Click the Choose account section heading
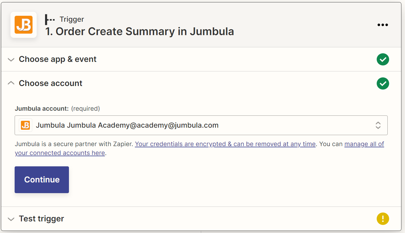This screenshot has height=233, width=405. pyautogui.click(x=50, y=83)
